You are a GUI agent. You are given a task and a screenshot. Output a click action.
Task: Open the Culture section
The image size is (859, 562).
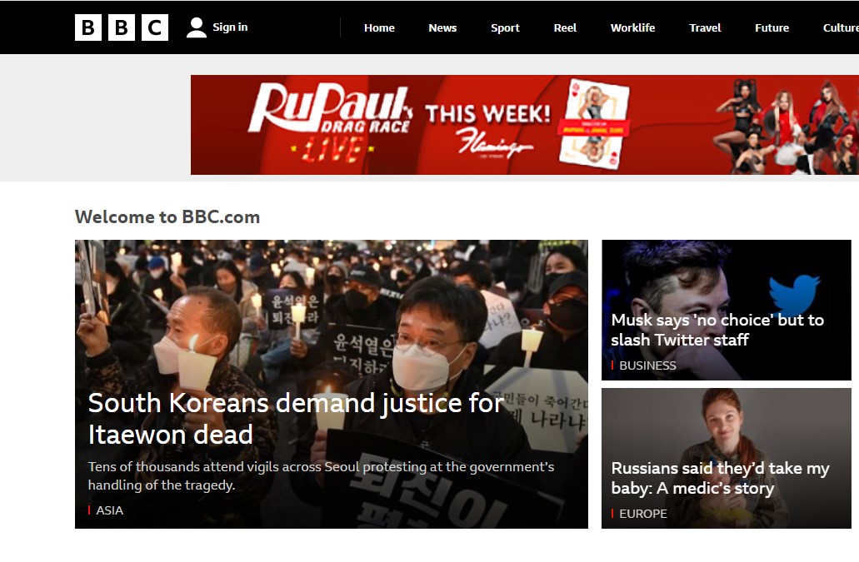[841, 28]
